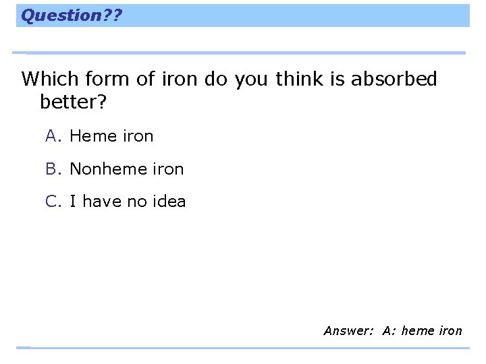Click the empty blue title banner area
The width and height of the screenshot is (486, 364).
pos(297,15)
